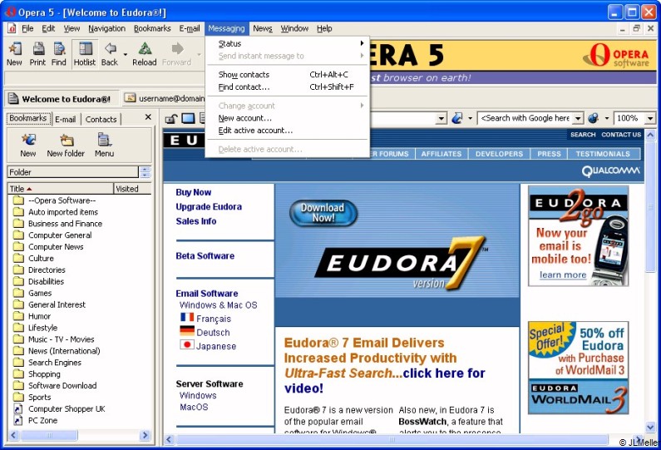This screenshot has width=661, height=450.
Task: Click the CONTACT US link
Action: click(621, 135)
